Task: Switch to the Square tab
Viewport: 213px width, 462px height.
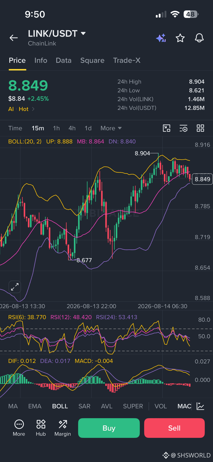Action: [x=92, y=60]
